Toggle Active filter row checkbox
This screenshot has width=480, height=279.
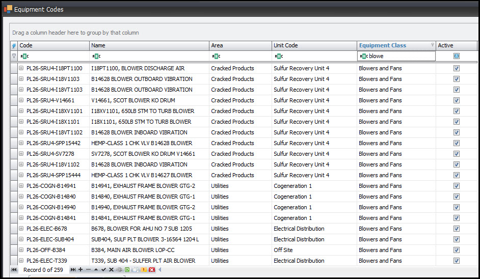click(x=457, y=56)
